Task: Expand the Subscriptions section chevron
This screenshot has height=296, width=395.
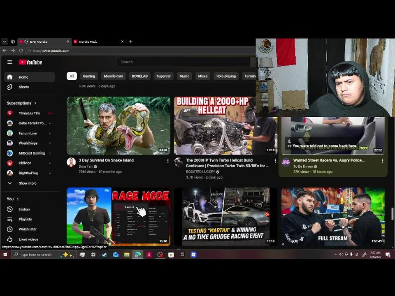Action: point(35,103)
